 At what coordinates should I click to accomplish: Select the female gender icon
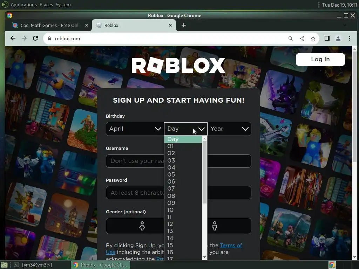pyautogui.click(x=142, y=226)
